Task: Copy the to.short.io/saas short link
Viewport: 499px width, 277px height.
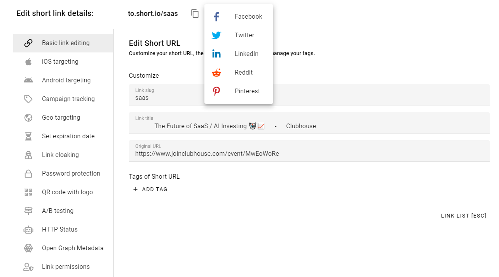Action: pos(195,14)
